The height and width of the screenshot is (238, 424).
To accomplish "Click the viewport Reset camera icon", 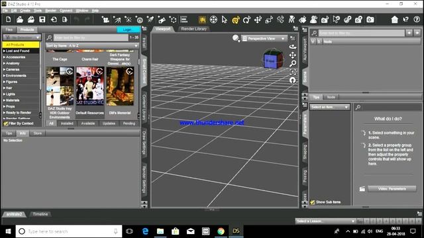I will (x=293, y=80).
